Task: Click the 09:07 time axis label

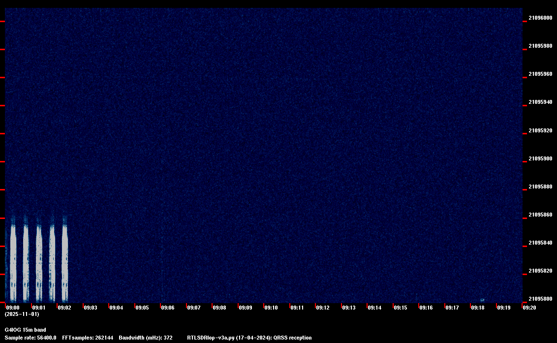Action: tap(193, 308)
